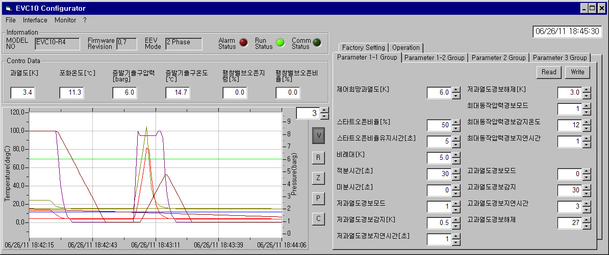Screen dimensions: 609x255
Task: Decrease 최대동작압력경보지연시간 value
Action: [587, 144]
